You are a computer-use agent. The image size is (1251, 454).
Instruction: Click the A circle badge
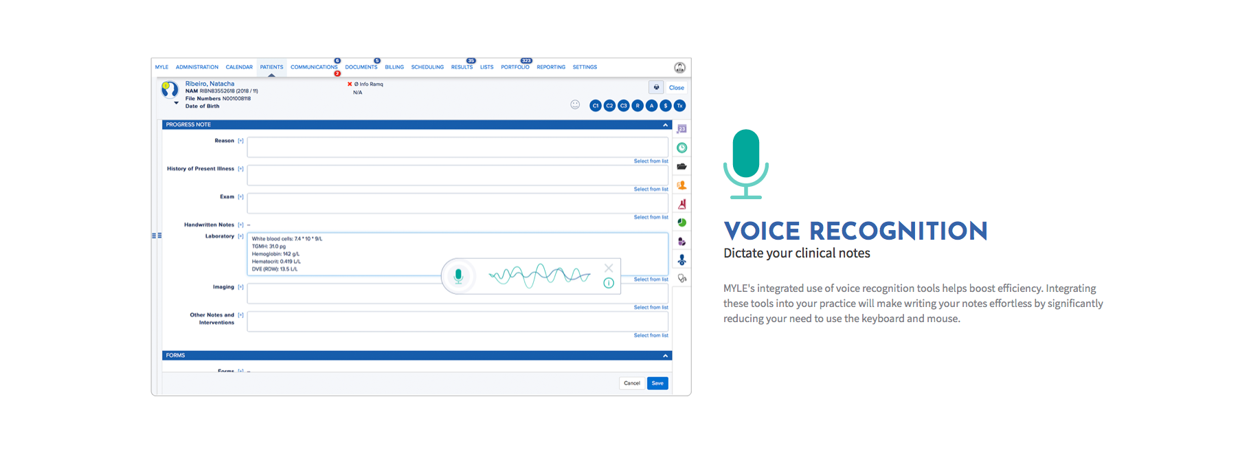click(651, 106)
